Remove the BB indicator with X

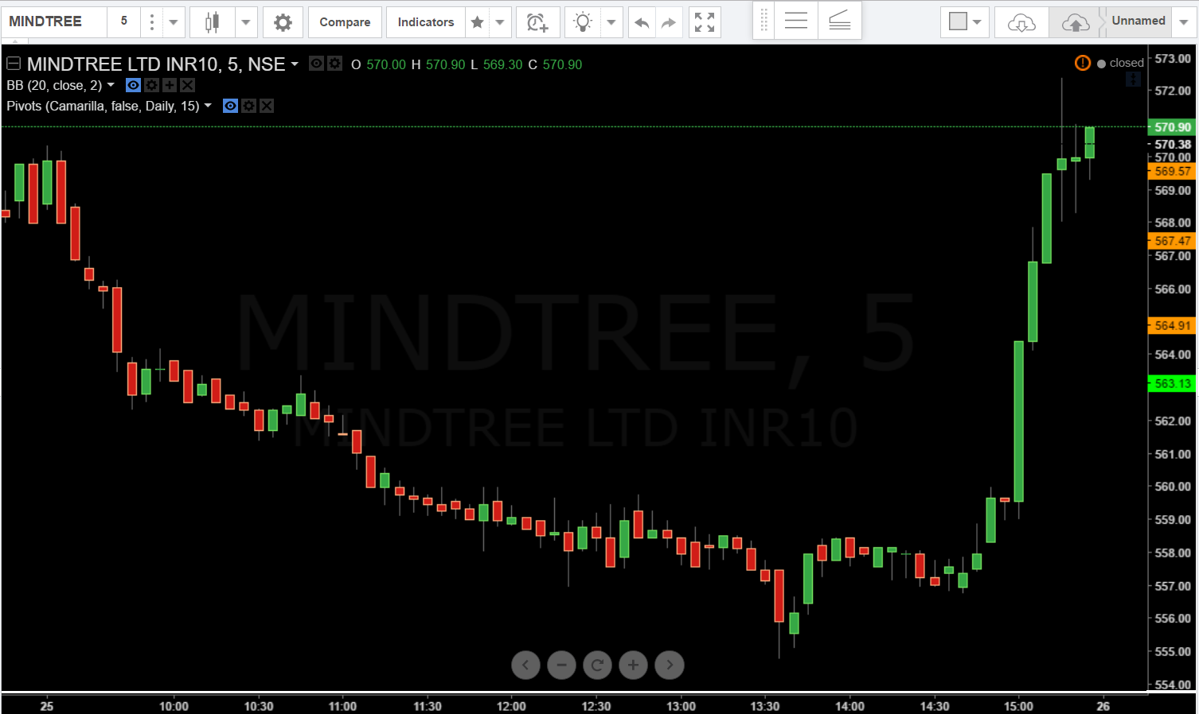[x=187, y=85]
